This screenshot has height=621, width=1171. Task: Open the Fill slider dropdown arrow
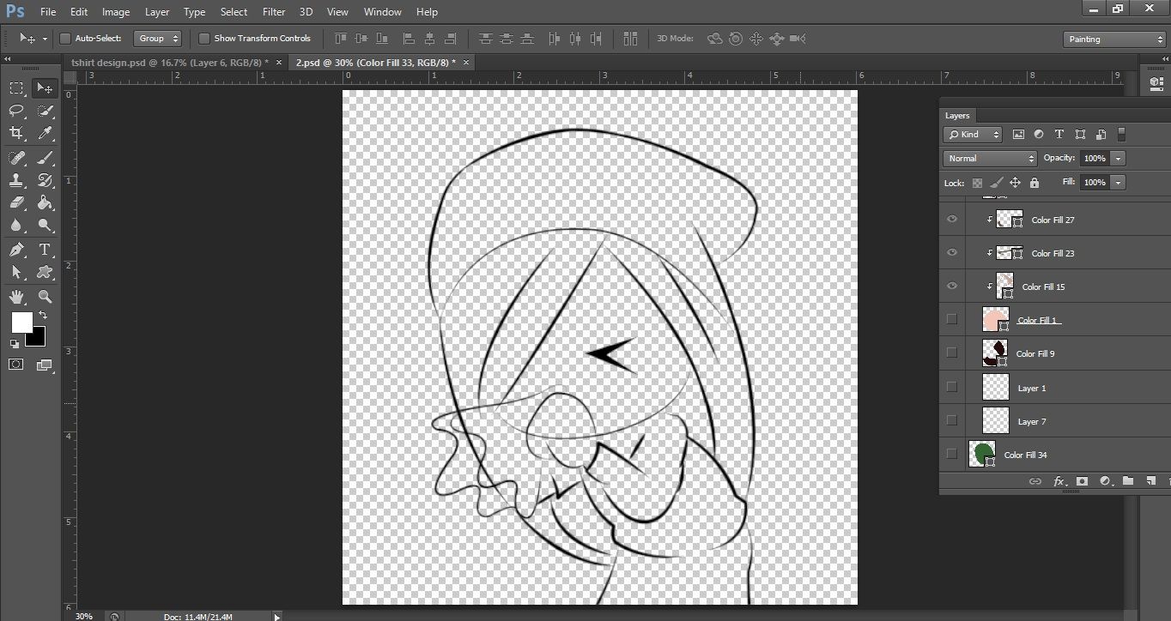(1118, 183)
